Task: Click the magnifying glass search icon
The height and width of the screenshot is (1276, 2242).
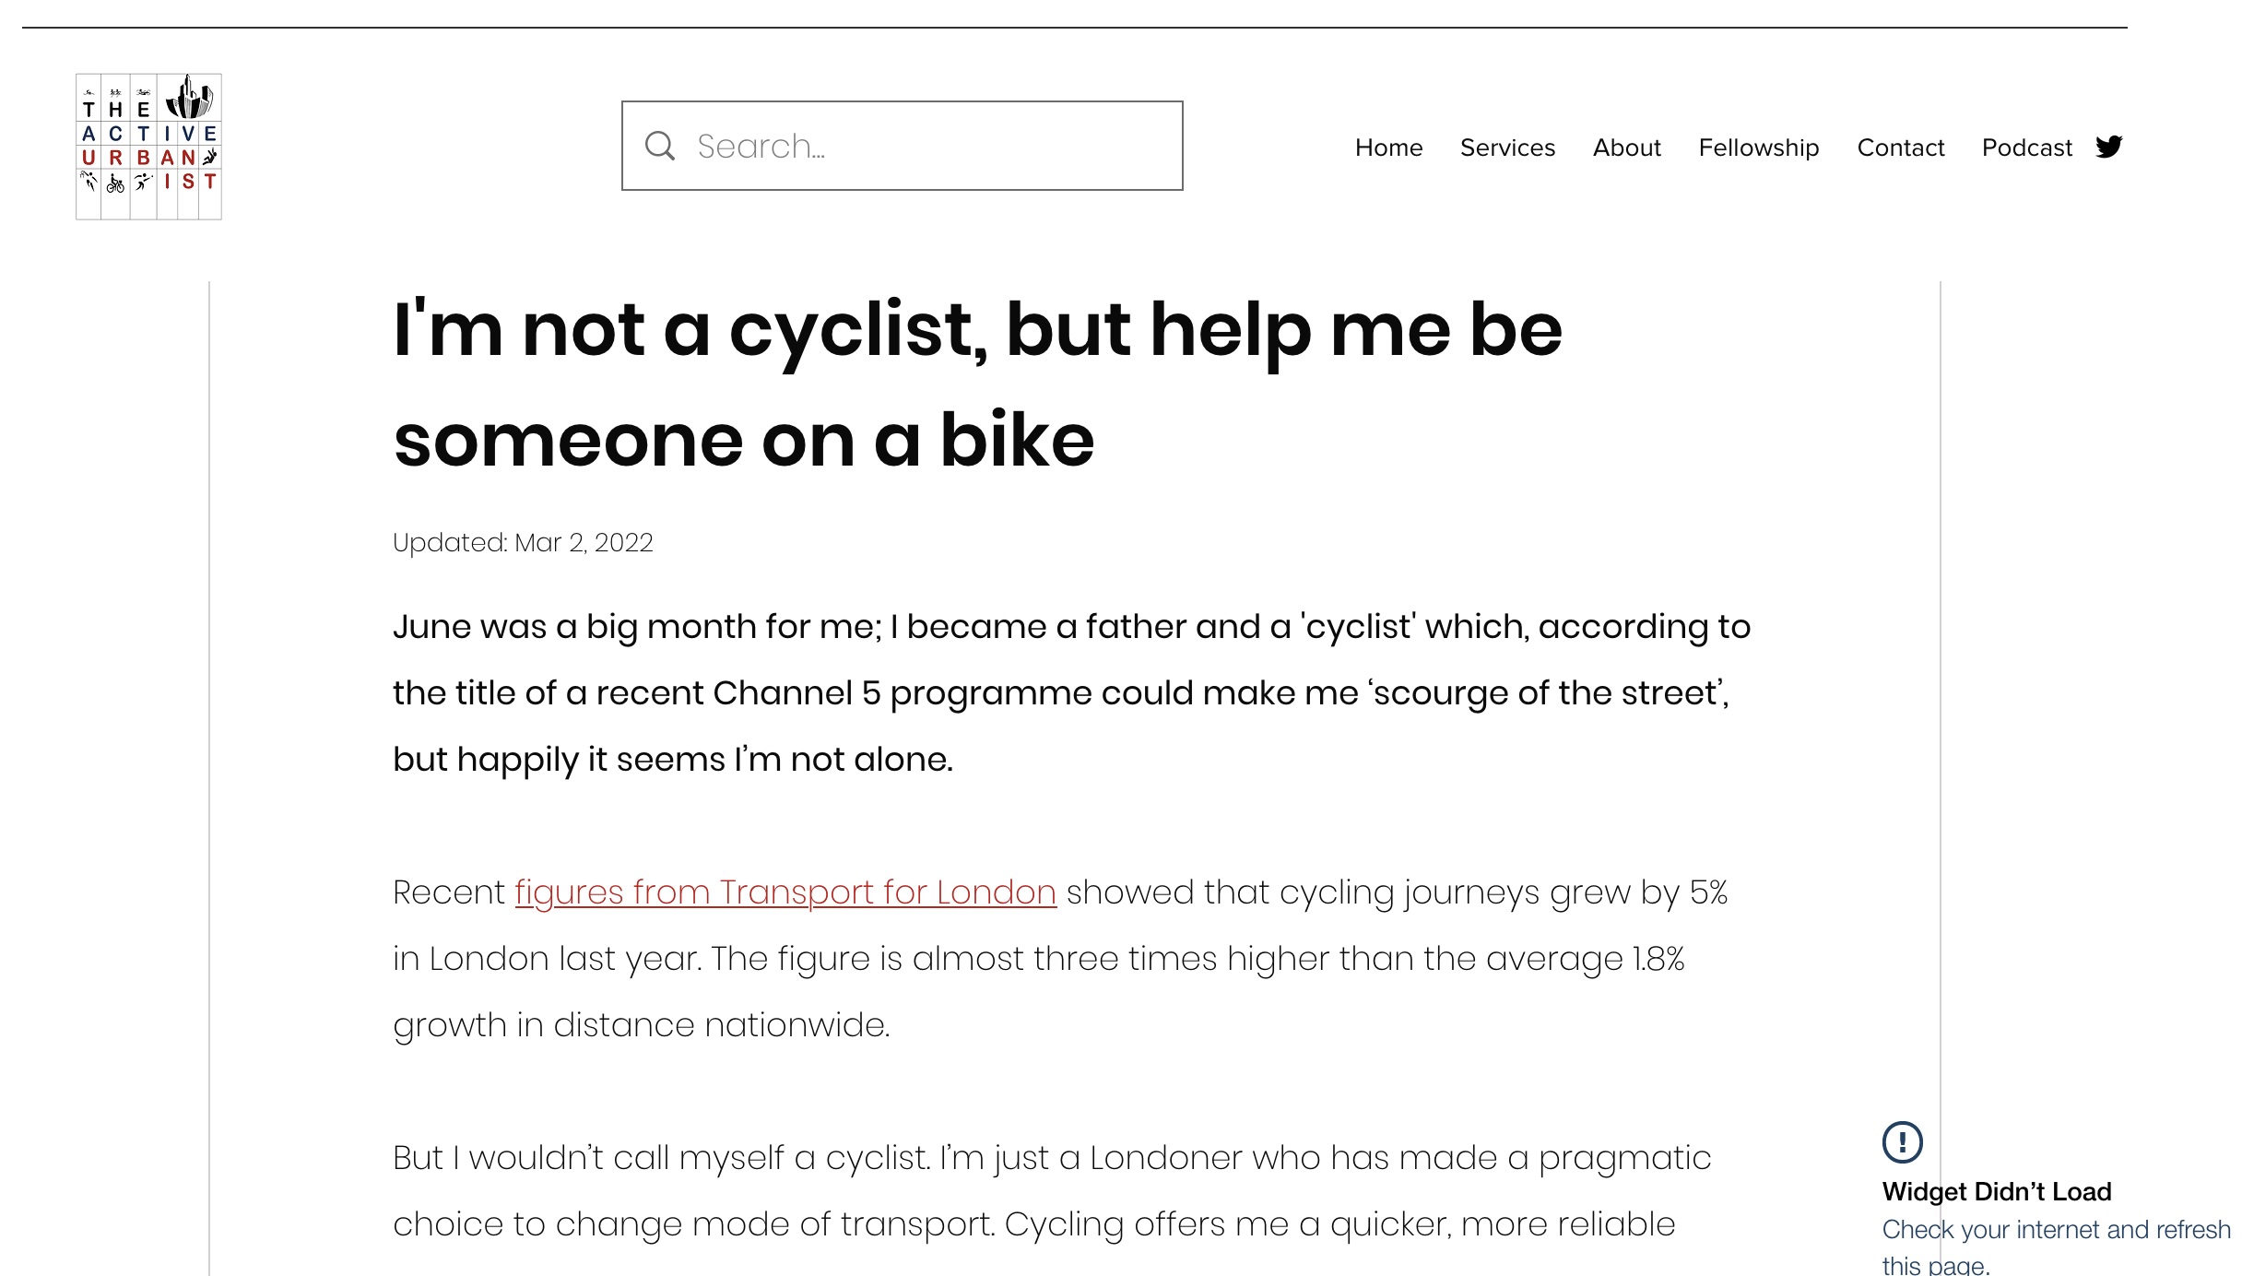Action: click(x=660, y=146)
